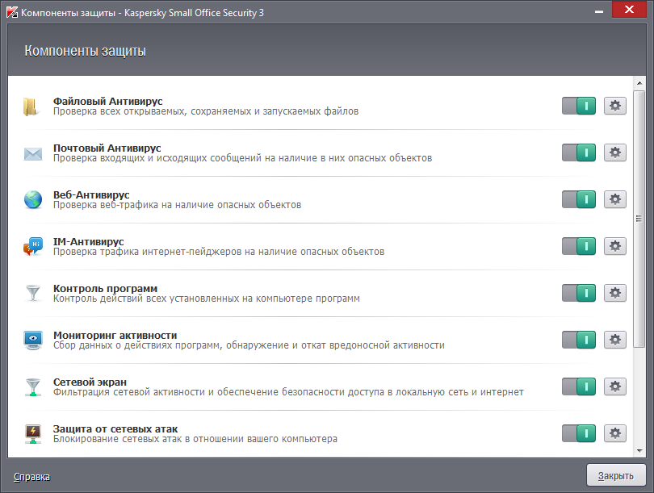Image resolution: width=654 pixels, height=493 pixels.
Task: Open settings gear for Защита от сетевых атак
Action: (614, 433)
